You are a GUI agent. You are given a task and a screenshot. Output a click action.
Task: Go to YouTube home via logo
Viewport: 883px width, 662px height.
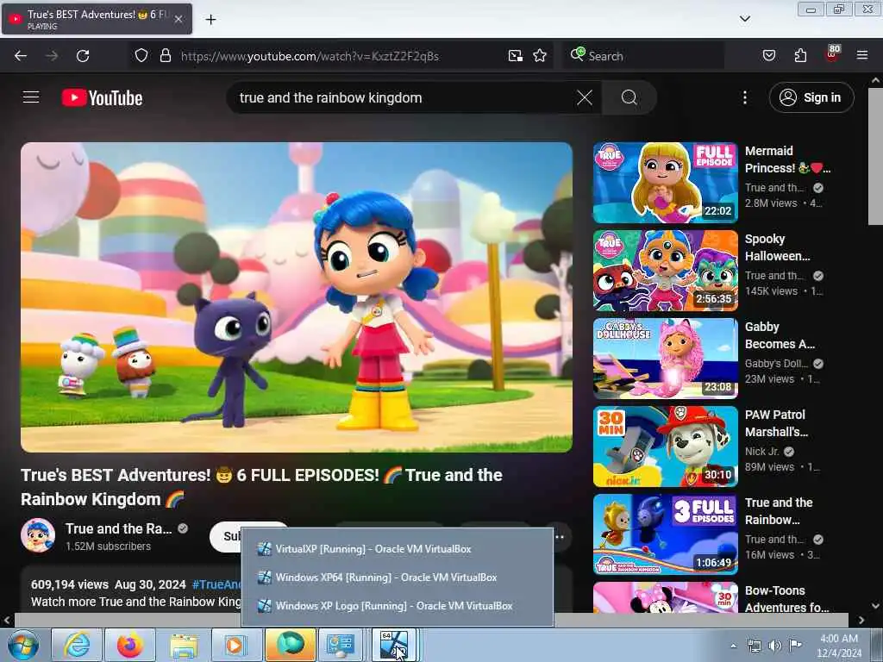tap(102, 98)
